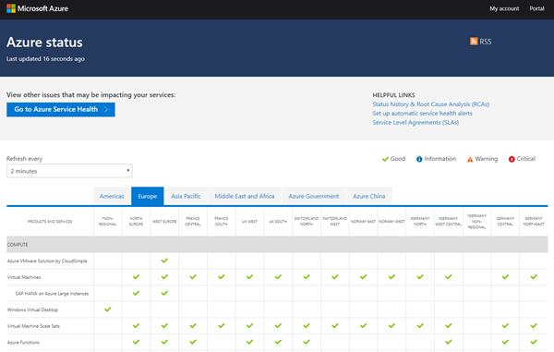The height and width of the screenshot is (352, 554).
Task: Click Azure Functions Germany Northeast checkmark
Action: (534, 342)
